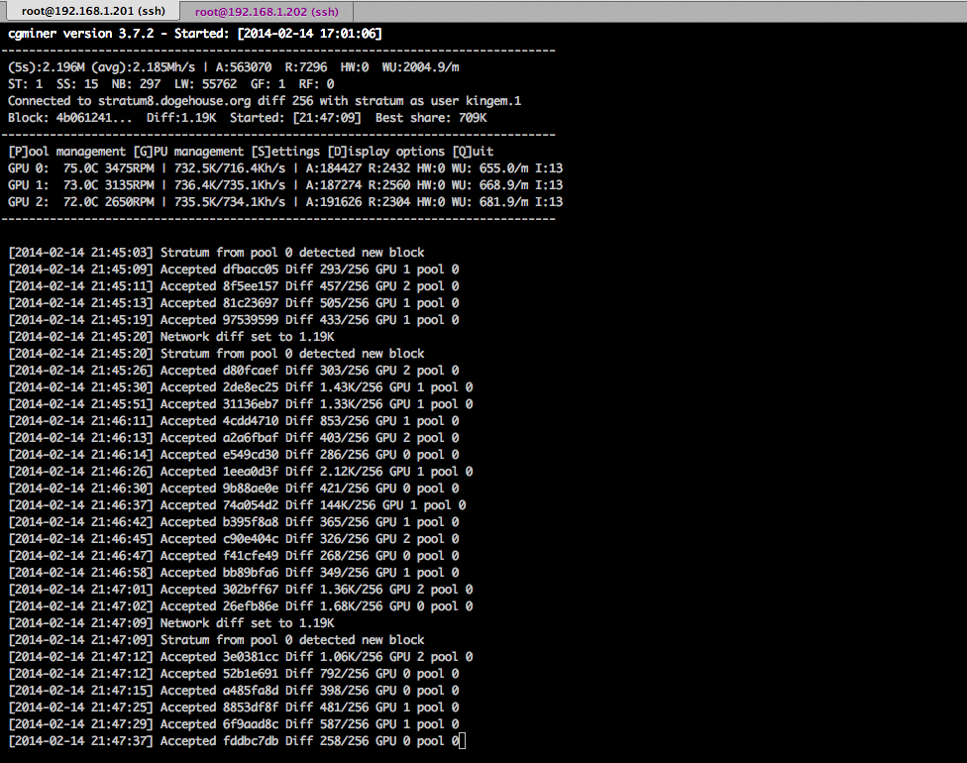Screen dimensions: 967x763
Task: Click the 21:47:09 Network diff set line
Action: pos(171,623)
